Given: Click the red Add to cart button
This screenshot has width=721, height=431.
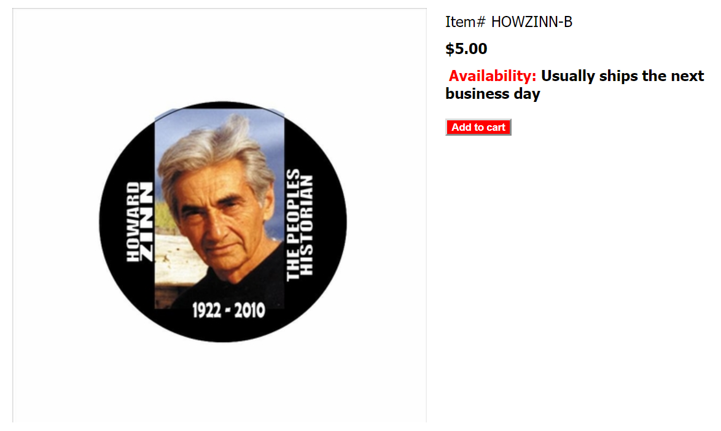Looking at the screenshot, I should [x=478, y=127].
